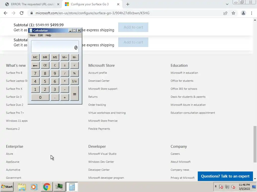This screenshot has width=257, height=192.
Task: Click the MS memory store key
Action: tap(55, 57)
